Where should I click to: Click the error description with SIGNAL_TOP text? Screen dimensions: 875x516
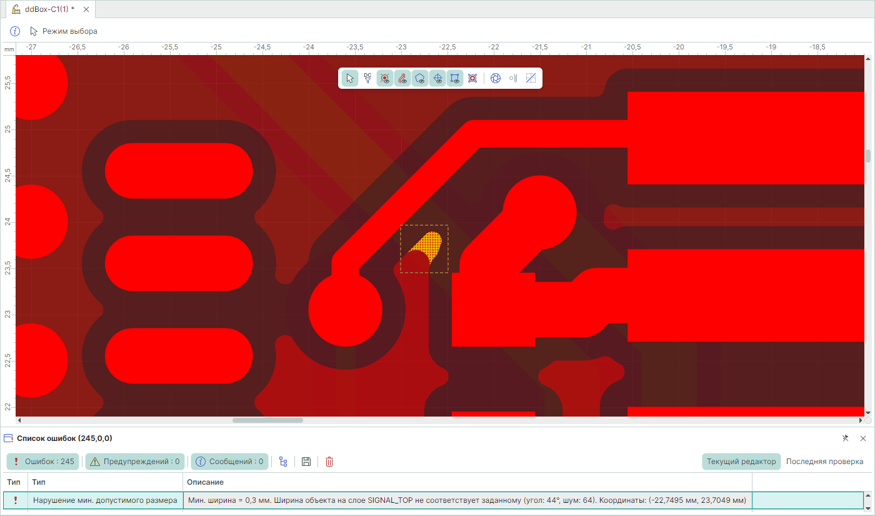[467, 500]
